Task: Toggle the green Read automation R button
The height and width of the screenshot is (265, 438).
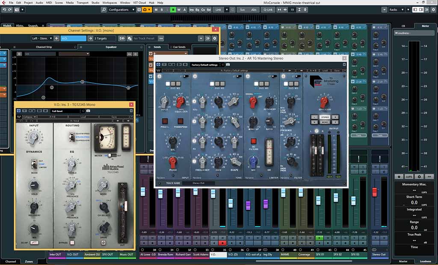Action: (173, 9)
